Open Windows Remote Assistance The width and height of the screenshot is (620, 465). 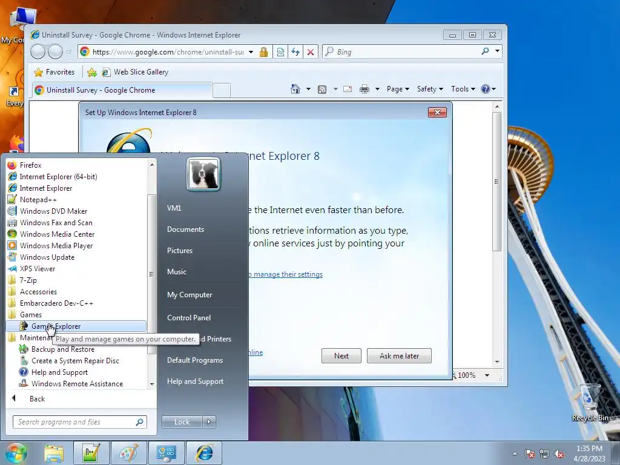(77, 383)
